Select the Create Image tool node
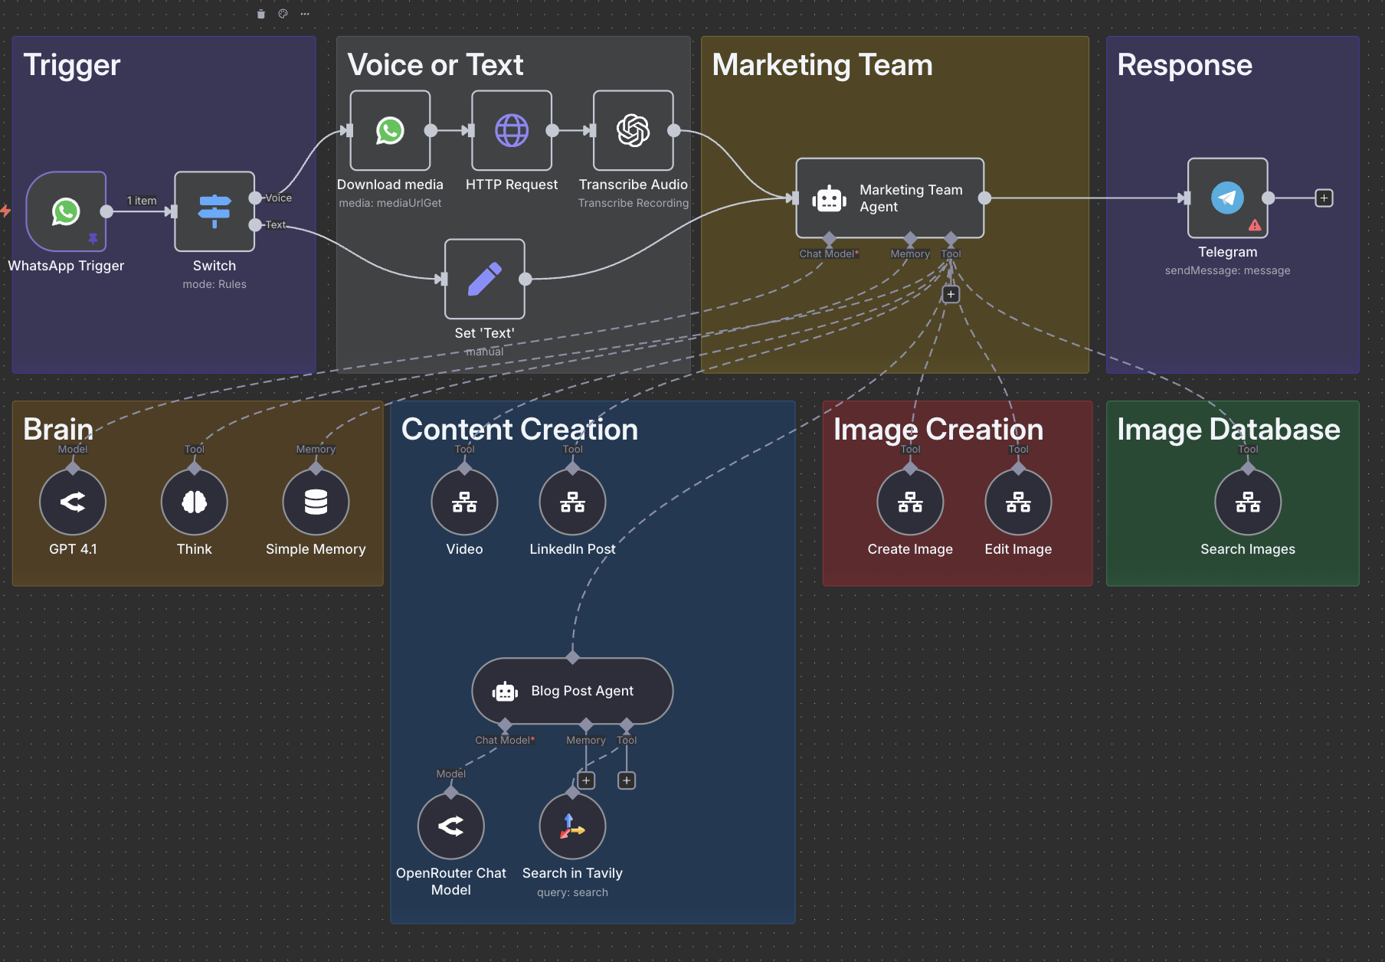 click(x=910, y=502)
